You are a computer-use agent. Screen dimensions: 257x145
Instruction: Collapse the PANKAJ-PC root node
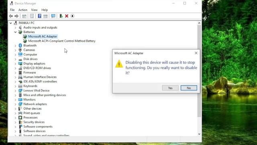click(x=11, y=23)
